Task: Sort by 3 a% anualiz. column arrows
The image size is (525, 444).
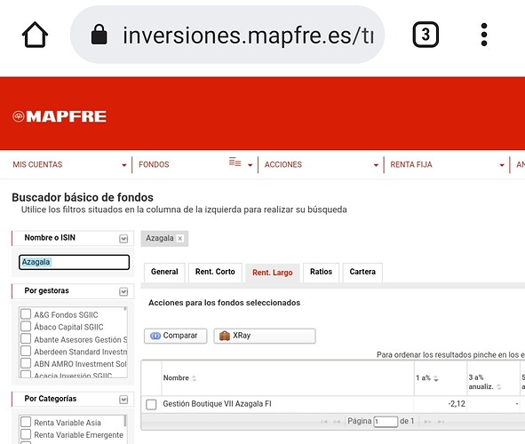Action: 498,387
